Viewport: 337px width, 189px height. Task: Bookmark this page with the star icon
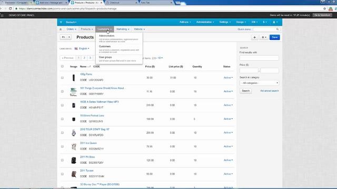click(x=324, y=8)
